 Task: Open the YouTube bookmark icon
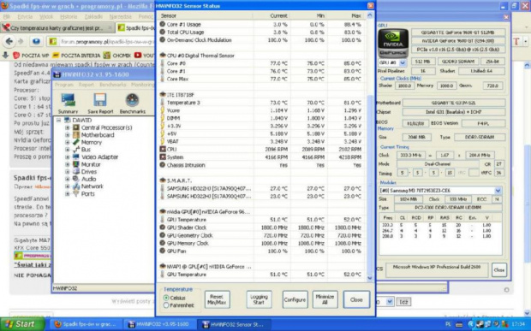(x=138, y=55)
